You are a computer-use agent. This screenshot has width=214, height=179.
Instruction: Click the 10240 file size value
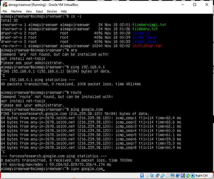click(97, 46)
